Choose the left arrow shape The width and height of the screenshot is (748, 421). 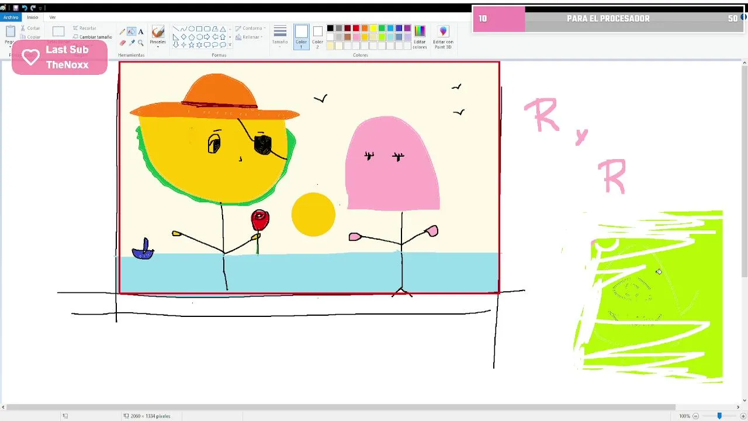[x=215, y=37]
